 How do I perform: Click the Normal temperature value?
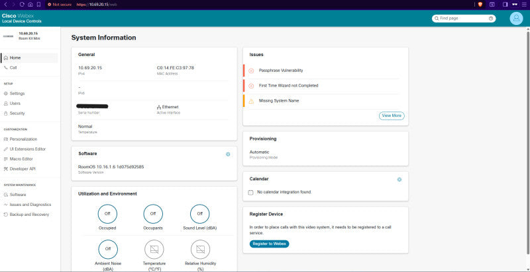pyautogui.click(x=85, y=127)
